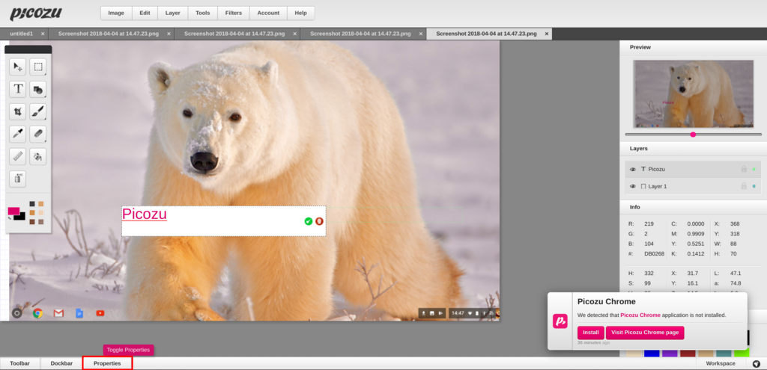This screenshot has width=767, height=370.
Task: Choose the Eraser tool
Action: point(37,134)
